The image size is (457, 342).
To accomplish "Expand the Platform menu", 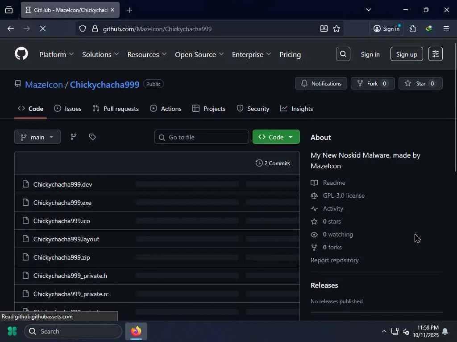I will tap(56, 54).
